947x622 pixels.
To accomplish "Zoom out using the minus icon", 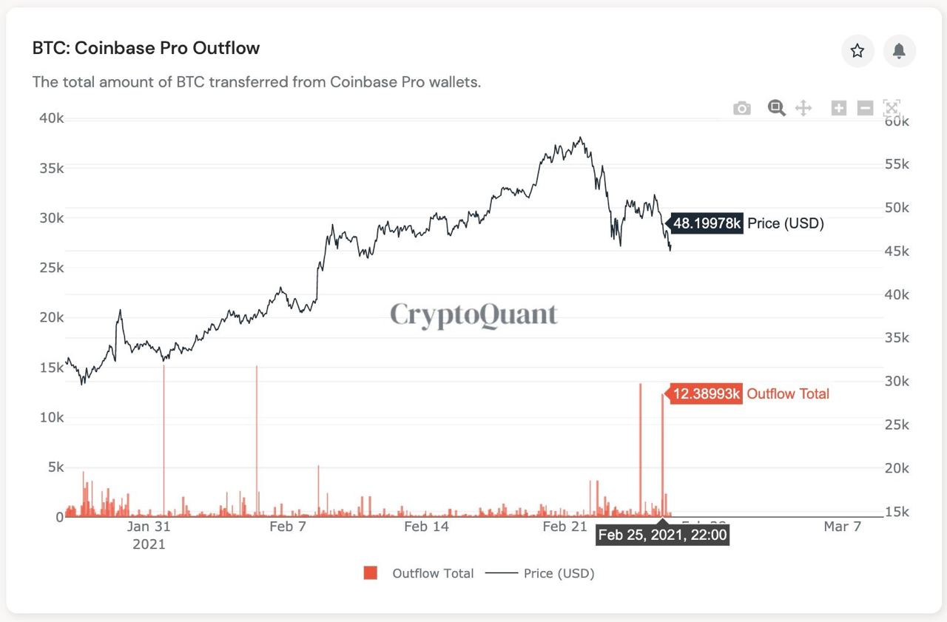I will 864,108.
